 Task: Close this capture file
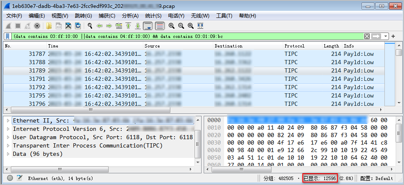[68, 26]
